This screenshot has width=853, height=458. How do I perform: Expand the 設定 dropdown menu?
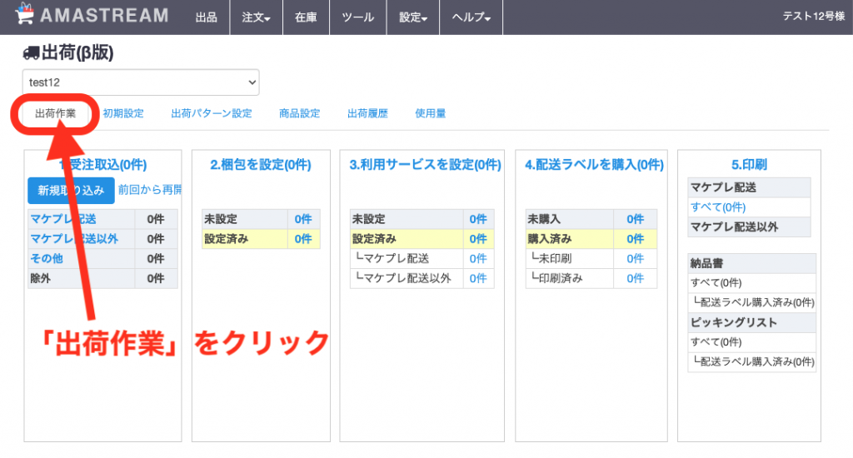point(413,17)
